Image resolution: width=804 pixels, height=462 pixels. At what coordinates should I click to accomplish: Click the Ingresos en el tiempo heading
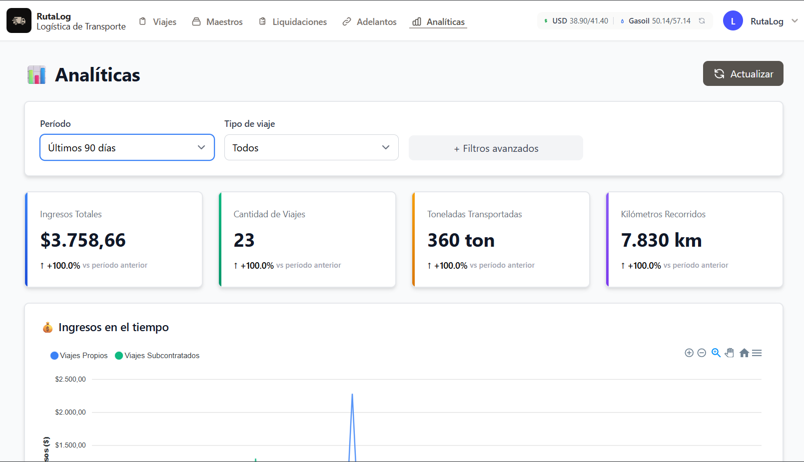pos(113,327)
